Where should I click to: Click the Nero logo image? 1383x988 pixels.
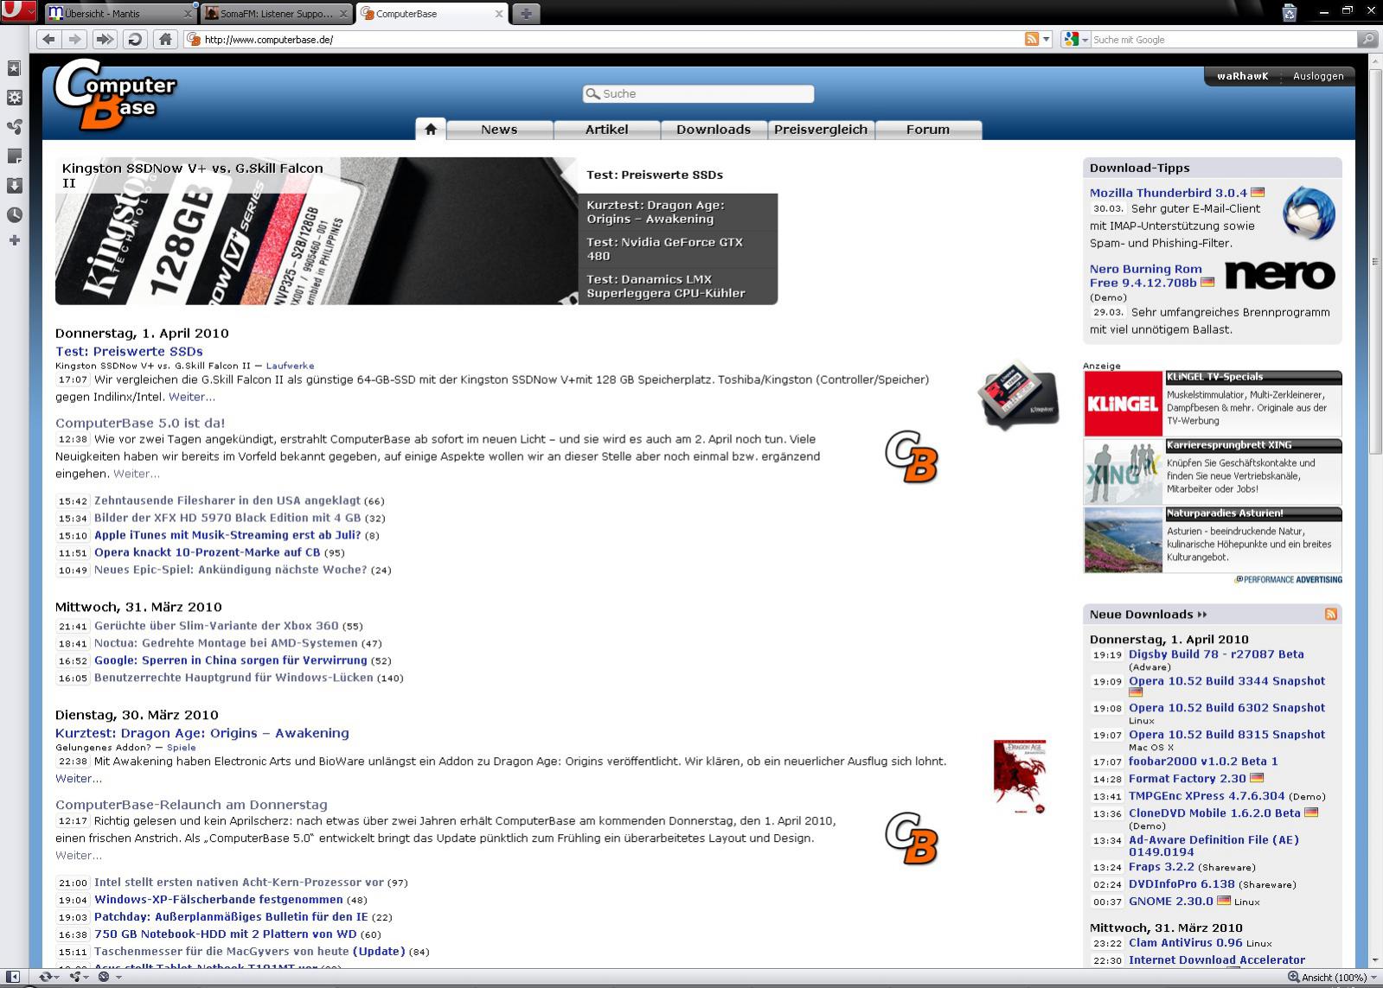[x=1280, y=276]
